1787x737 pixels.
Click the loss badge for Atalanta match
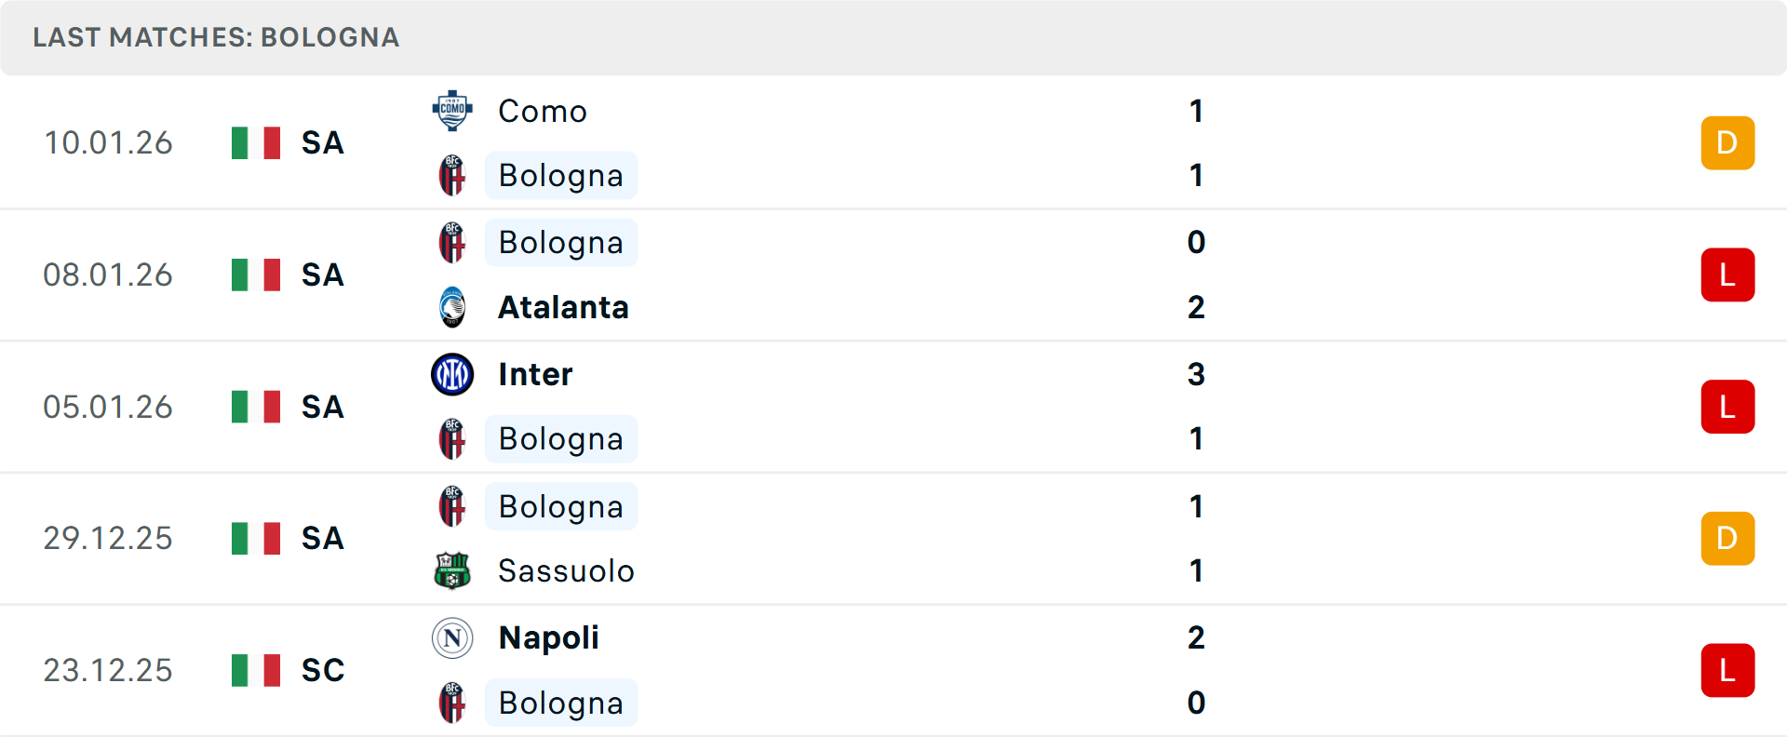(x=1727, y=275)
